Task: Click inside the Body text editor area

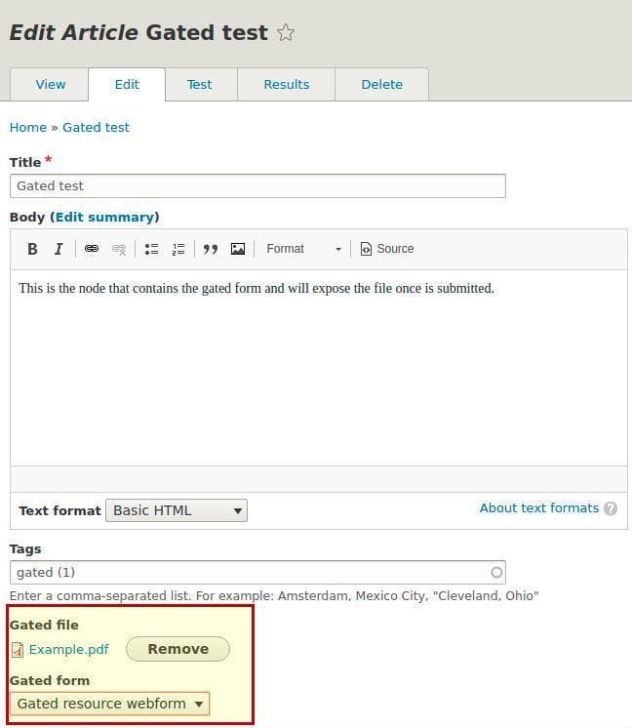Action: click(319, 368)
